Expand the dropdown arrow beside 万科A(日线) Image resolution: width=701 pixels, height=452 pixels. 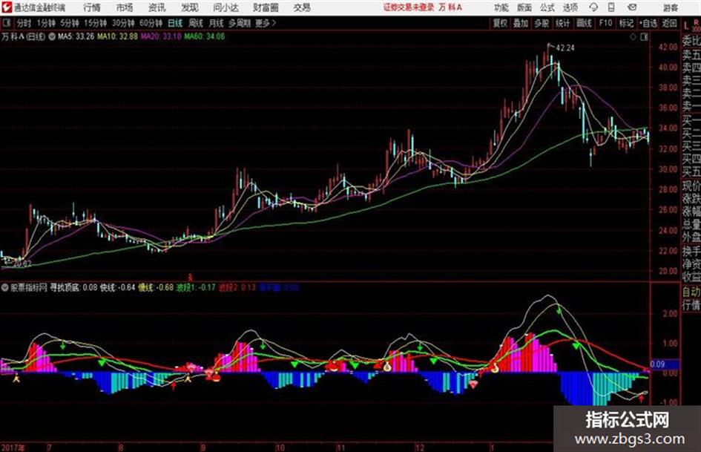(52, 36)
